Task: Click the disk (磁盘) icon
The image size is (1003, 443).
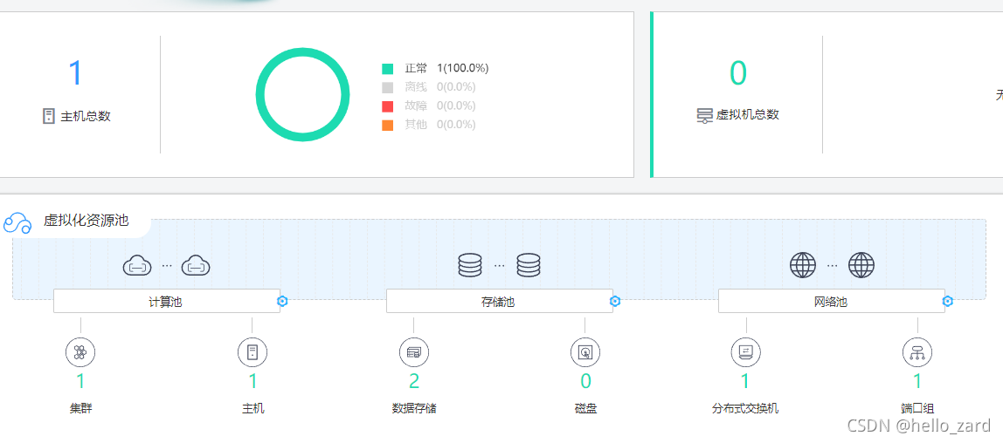Action: tap(585, 352)
